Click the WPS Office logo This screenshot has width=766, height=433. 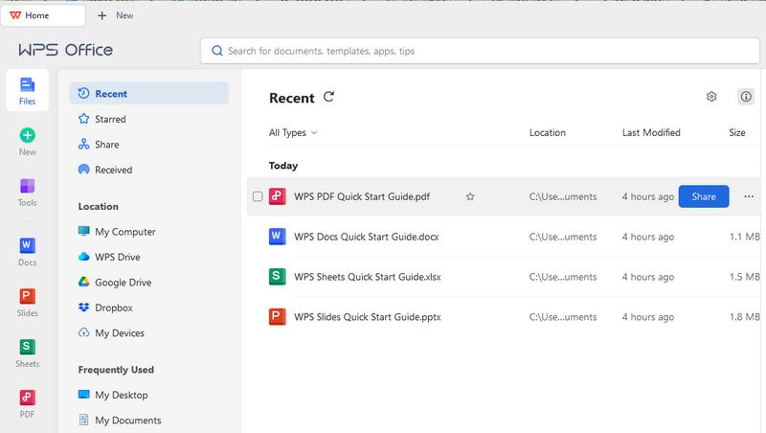point(65,50)
